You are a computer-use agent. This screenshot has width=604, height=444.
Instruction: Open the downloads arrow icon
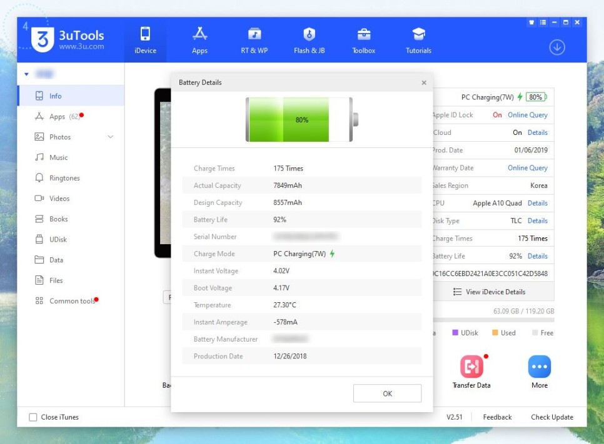(556, 47)
